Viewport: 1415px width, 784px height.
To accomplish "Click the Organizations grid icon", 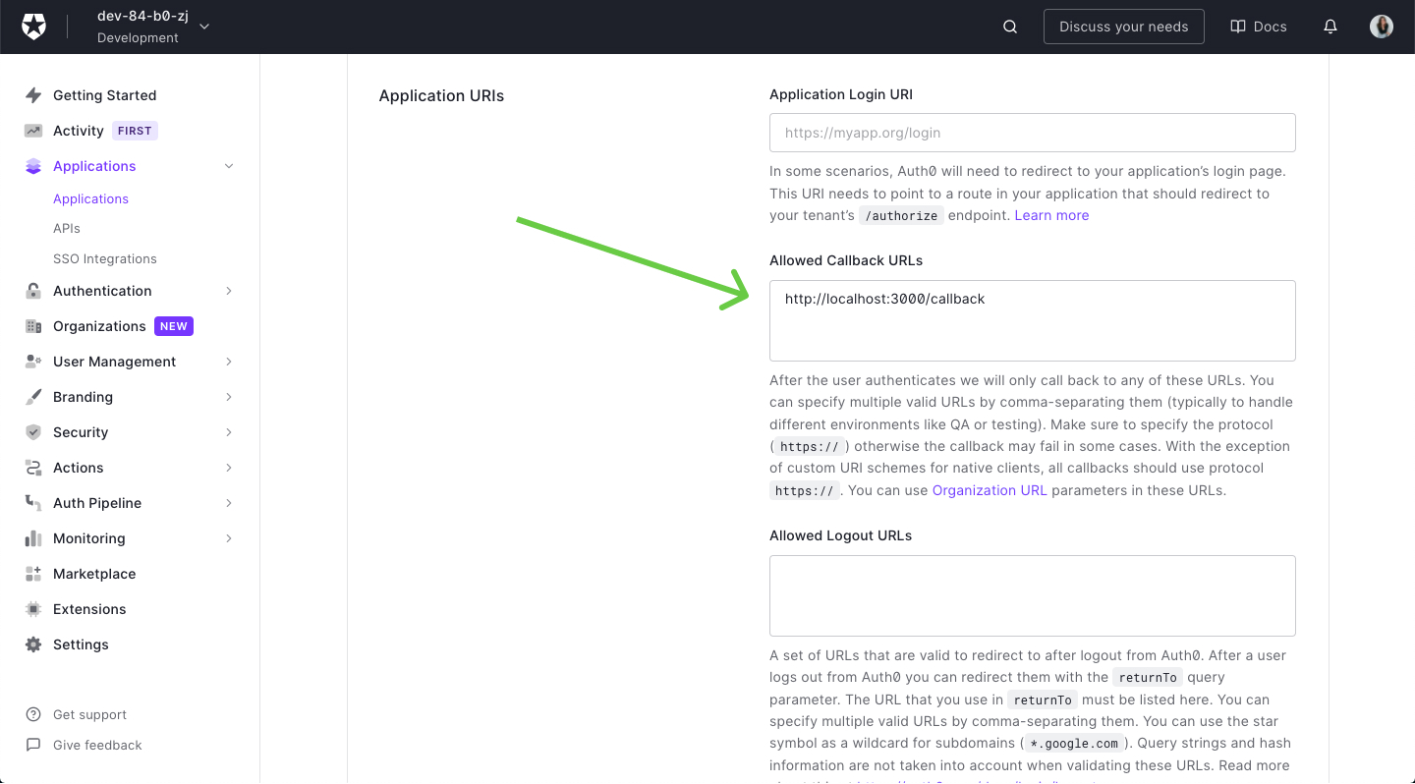I will tap(32, 326).
